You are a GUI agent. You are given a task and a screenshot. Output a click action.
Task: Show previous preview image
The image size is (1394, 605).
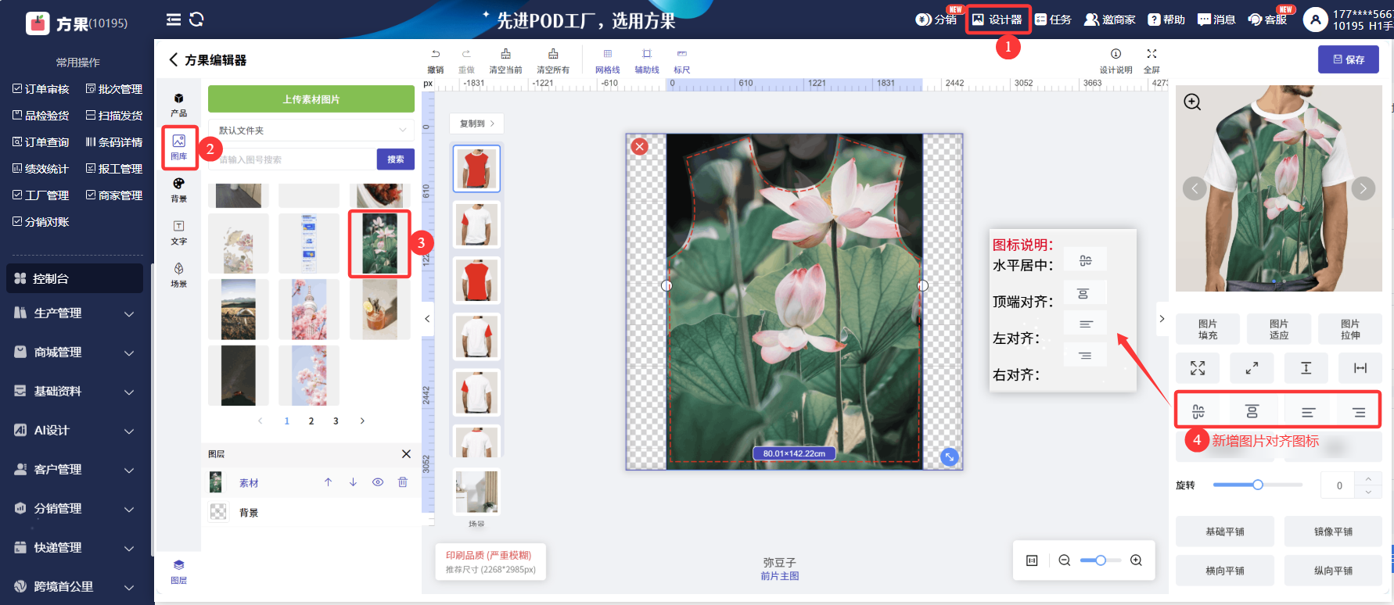click(x=1195, y=188)
